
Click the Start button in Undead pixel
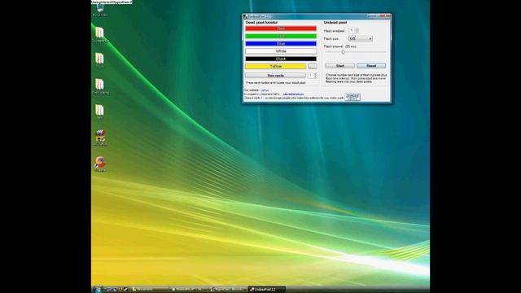[340, 66]
